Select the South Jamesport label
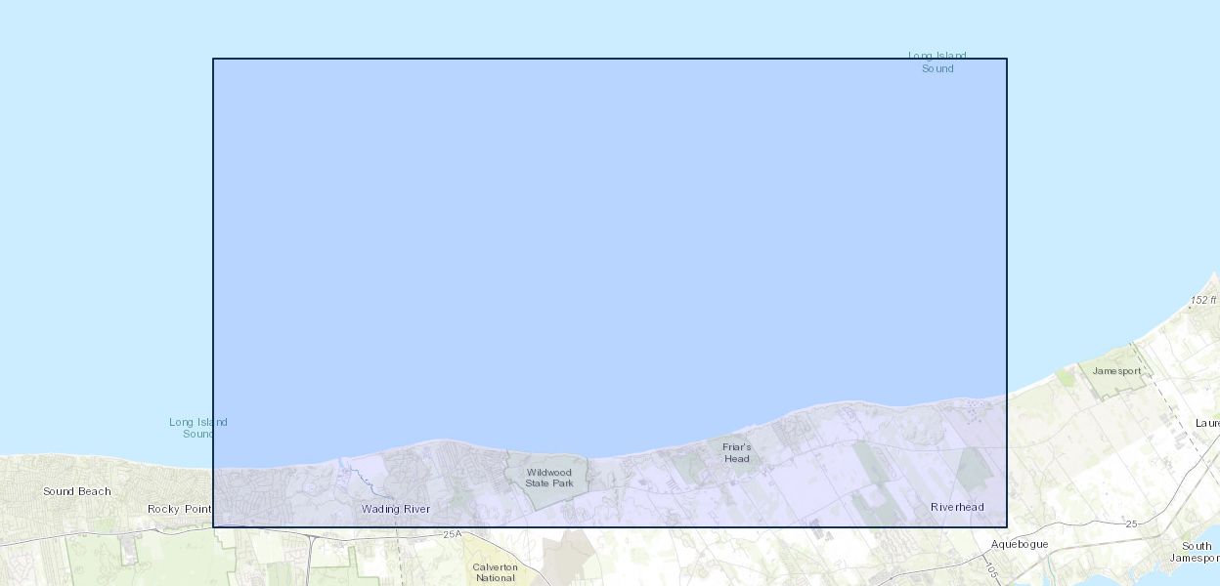1220x586 pixels. coord(1195,552)
